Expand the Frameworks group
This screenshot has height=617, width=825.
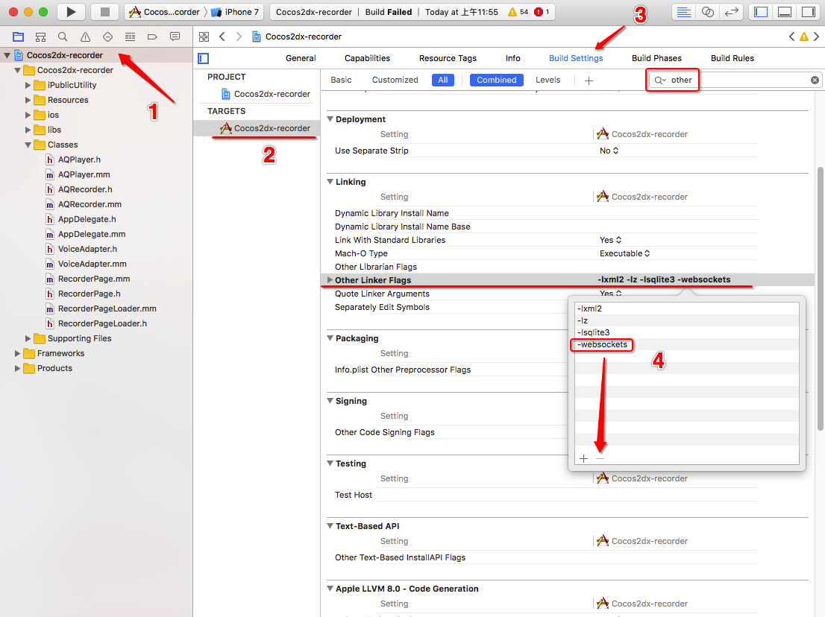17,353
